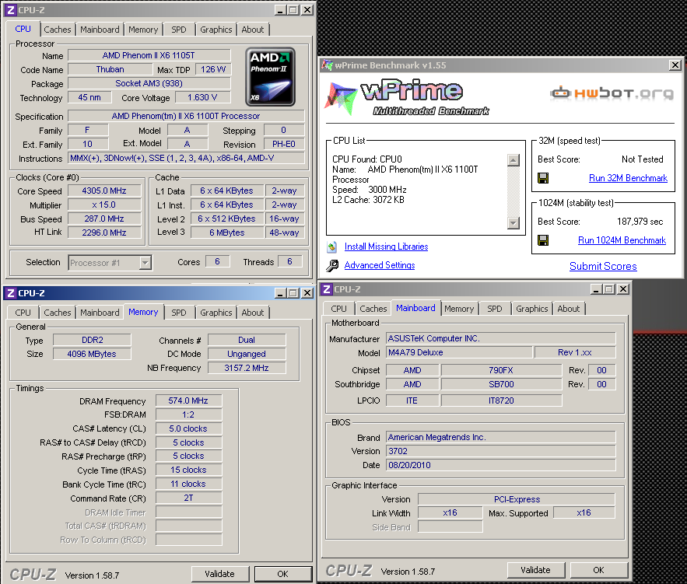Image resolution: width=687 pixels, height=584 pixels.
Task: Click the BIOS Date value 08/20/2010
Action: [x=501, y=465]
